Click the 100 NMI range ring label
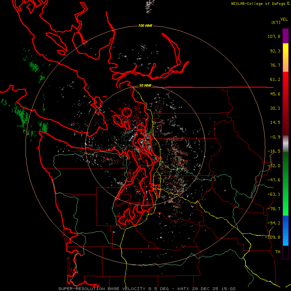The width and height of the screenshot is (291, 291). pos(145,26)
